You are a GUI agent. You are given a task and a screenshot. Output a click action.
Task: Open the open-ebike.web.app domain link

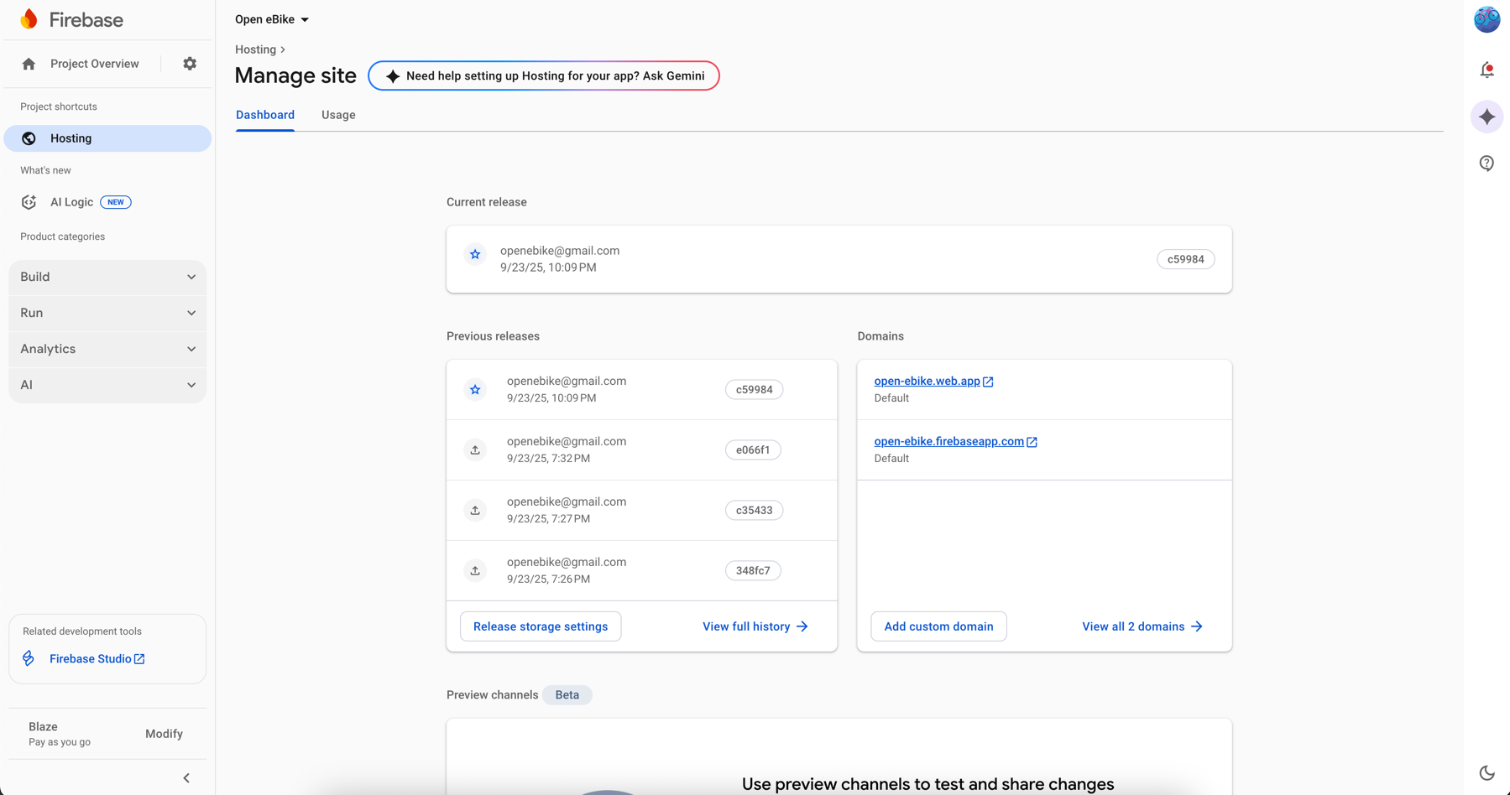pyautogui.click(x=927, y=381)
